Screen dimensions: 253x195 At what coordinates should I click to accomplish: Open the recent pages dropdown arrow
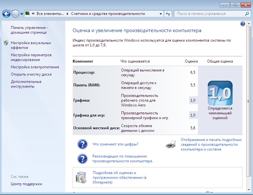22,14
